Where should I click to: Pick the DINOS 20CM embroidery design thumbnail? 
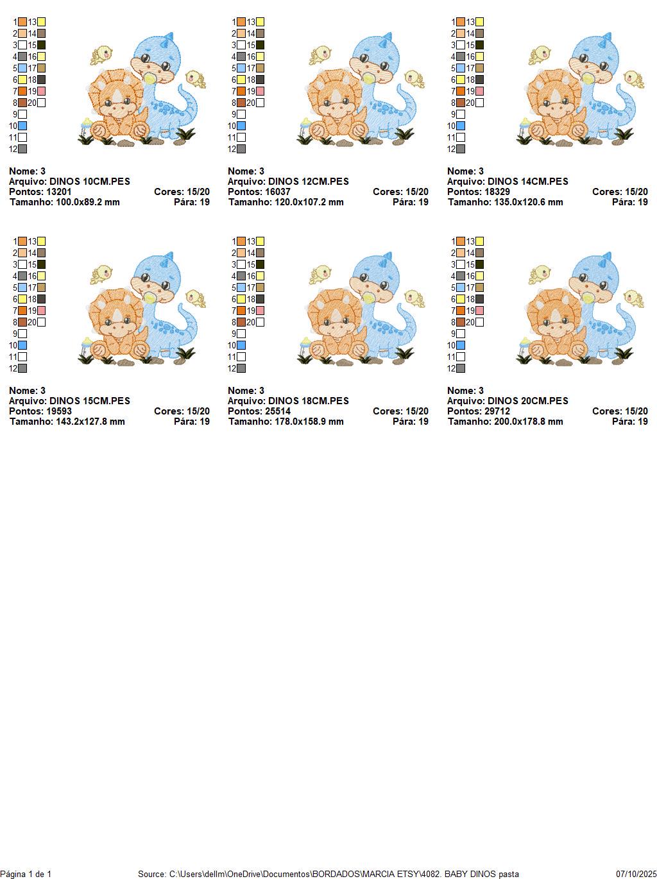pos(579,308)
